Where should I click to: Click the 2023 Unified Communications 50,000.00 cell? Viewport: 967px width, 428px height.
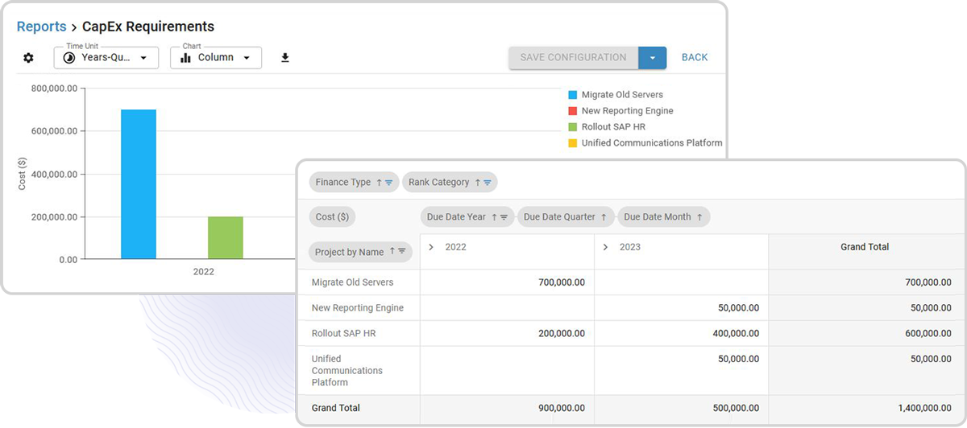tap(681, 371)
